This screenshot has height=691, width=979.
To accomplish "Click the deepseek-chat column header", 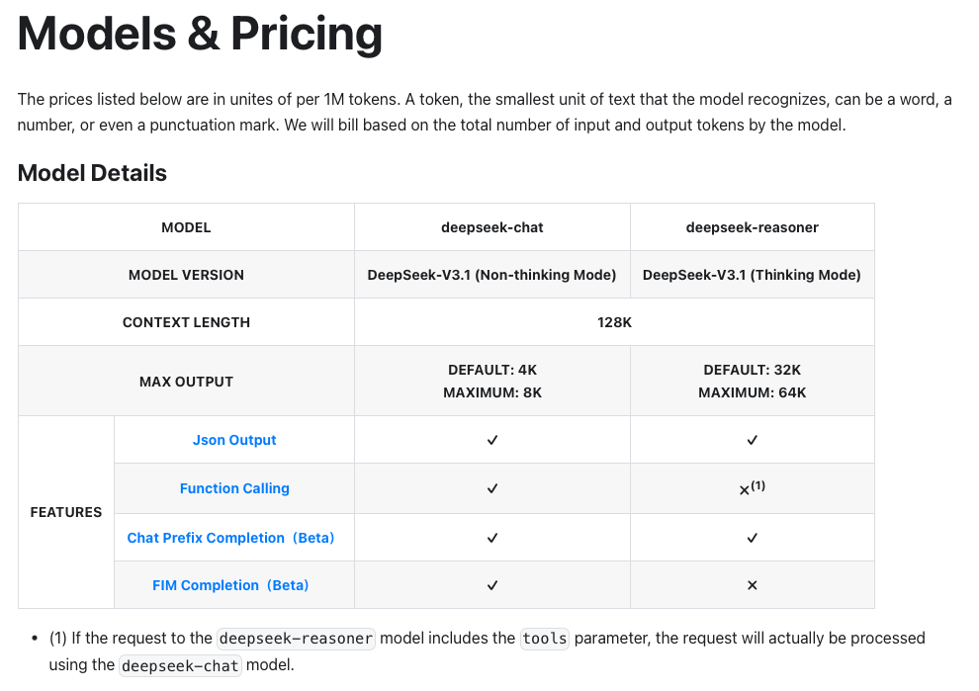I will pos(492,227).
